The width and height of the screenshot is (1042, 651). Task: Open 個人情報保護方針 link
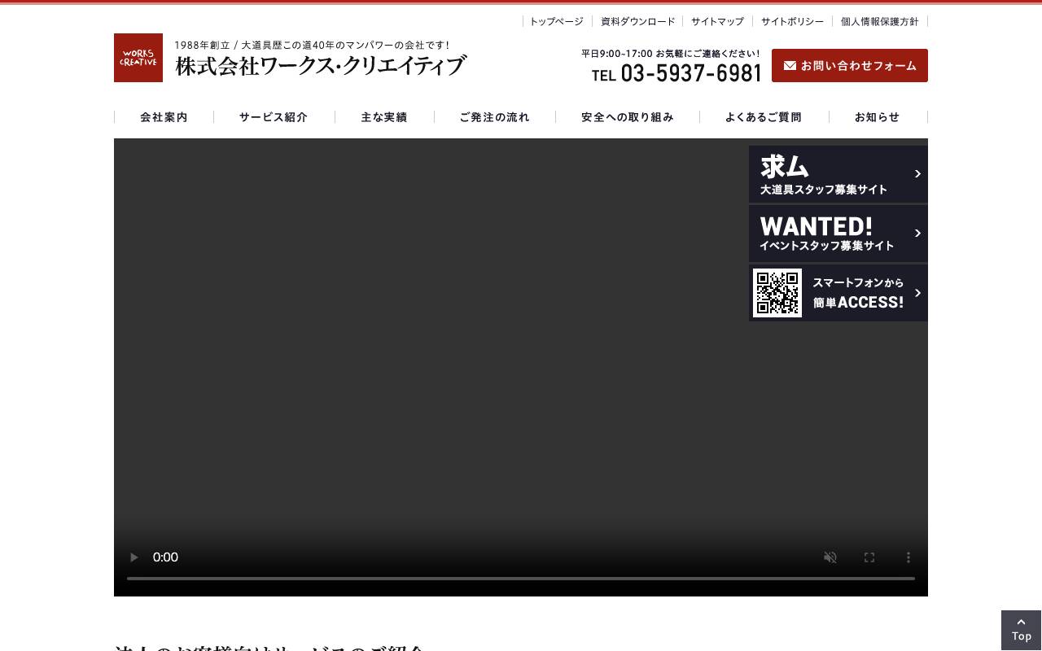tap(880, 22)
